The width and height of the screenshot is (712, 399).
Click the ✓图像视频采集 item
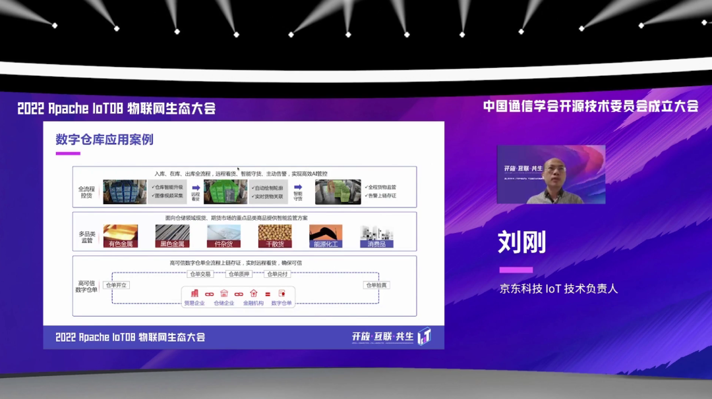click(x=167, y=196)
